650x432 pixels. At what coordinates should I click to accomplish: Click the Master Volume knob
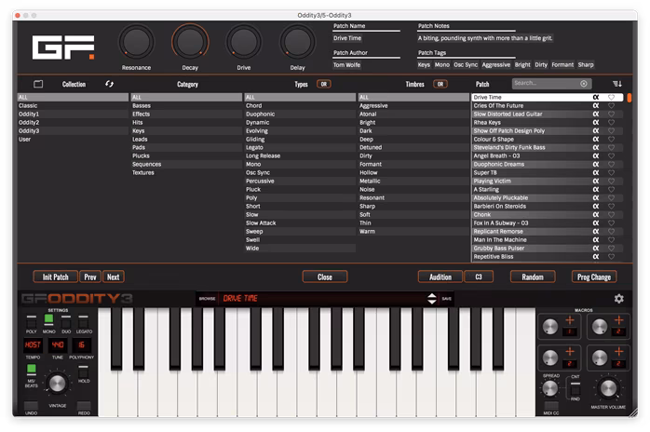click(608, 388)
